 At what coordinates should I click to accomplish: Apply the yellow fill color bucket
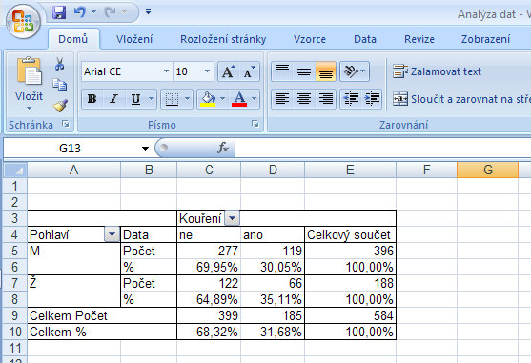[x=208, y=99]
